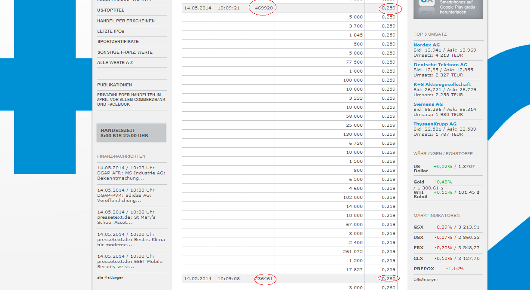The image size is (530, 290).
Task: Select the FRX market indicator
Action: coord(448,248)
